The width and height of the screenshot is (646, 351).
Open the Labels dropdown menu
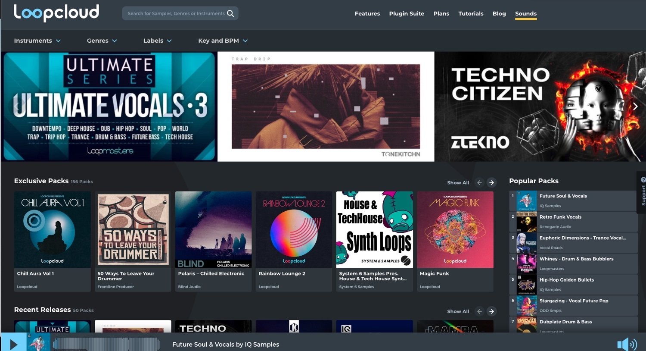pos(157,41)
